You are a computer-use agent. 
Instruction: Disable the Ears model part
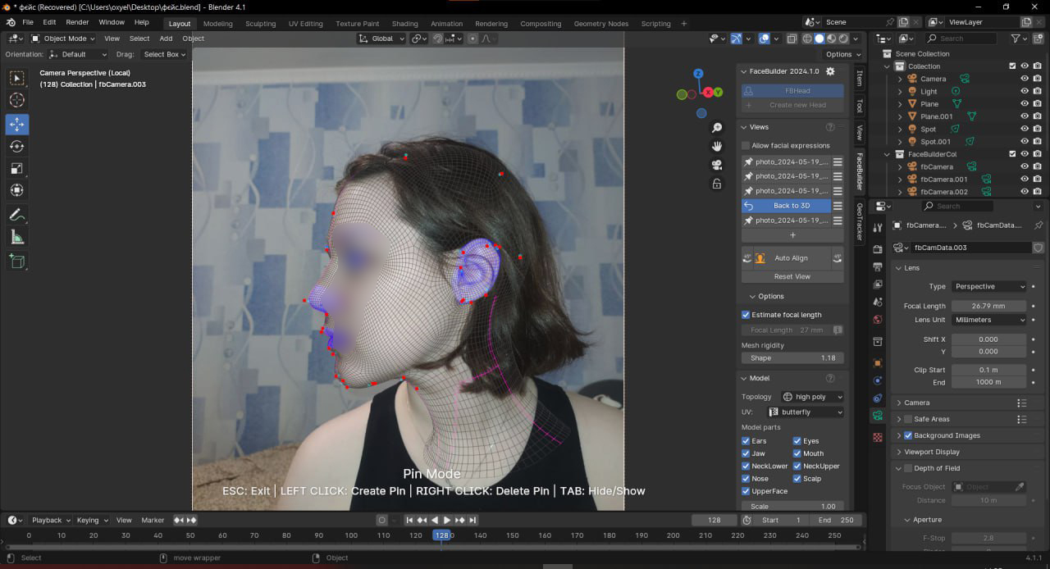coord(746,441)
